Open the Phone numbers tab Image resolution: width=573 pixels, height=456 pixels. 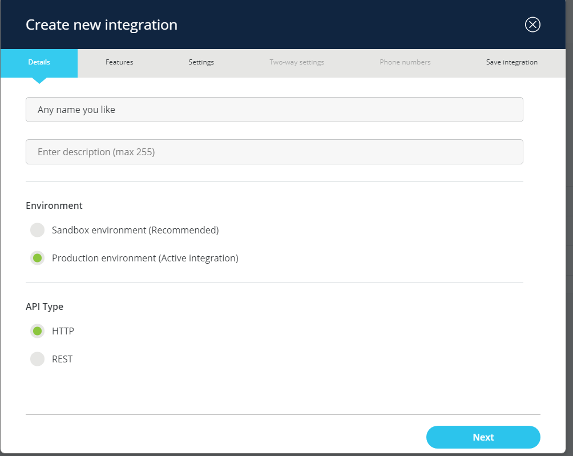tap(405, 62)
